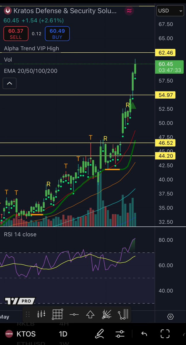
Task: Open chart settings hexagon icon
Action: [x=170, y=317]
